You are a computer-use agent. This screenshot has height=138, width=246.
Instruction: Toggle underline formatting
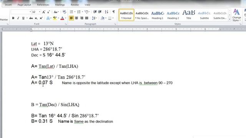[23, 18]
